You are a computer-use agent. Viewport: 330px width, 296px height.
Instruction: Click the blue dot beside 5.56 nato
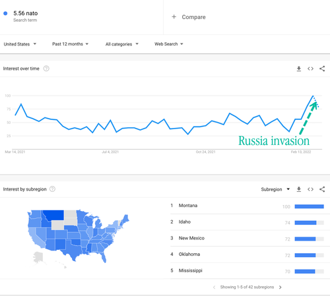coord(5,13)
